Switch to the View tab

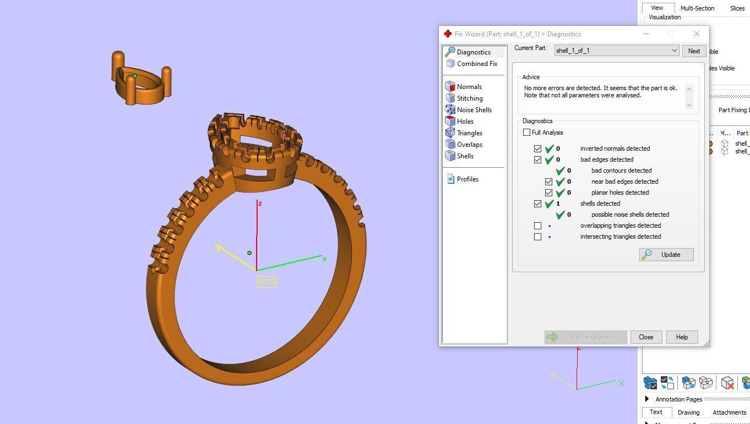pyautogui.click(x=657, y=8)
